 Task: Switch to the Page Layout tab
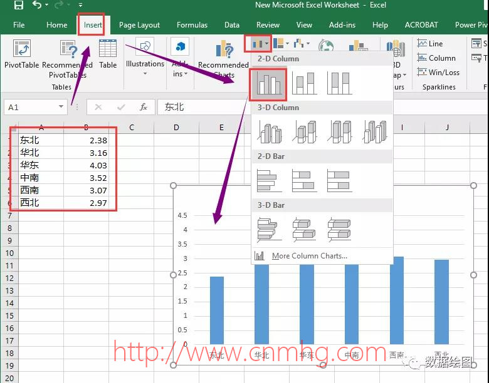(x=140, y=25)
